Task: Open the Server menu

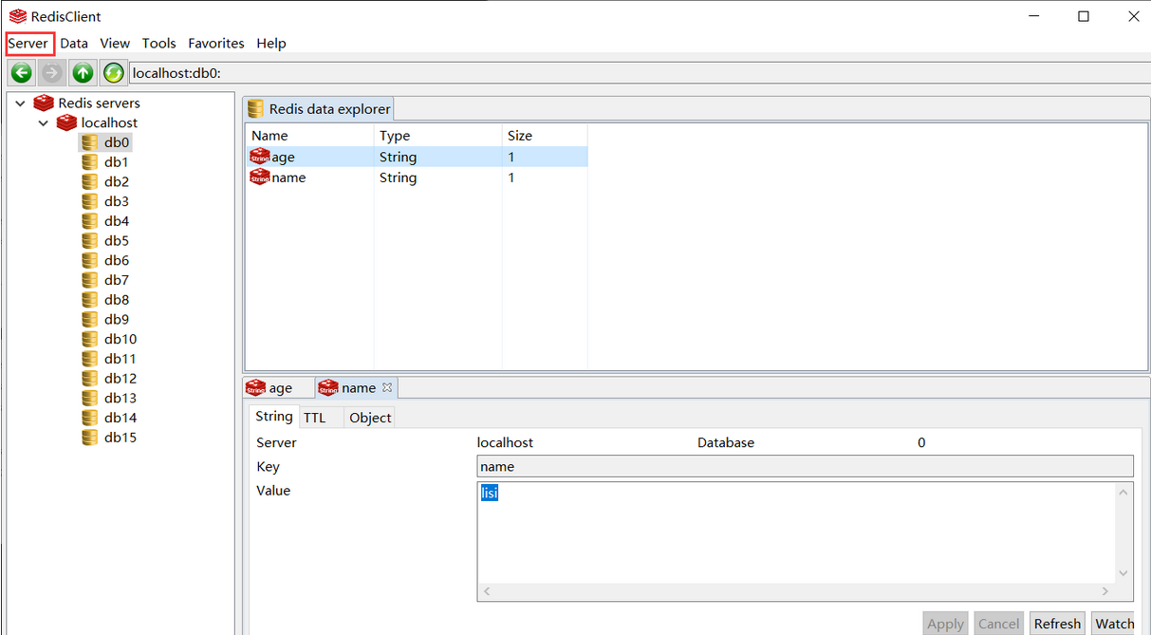Action: pos(28,44)
